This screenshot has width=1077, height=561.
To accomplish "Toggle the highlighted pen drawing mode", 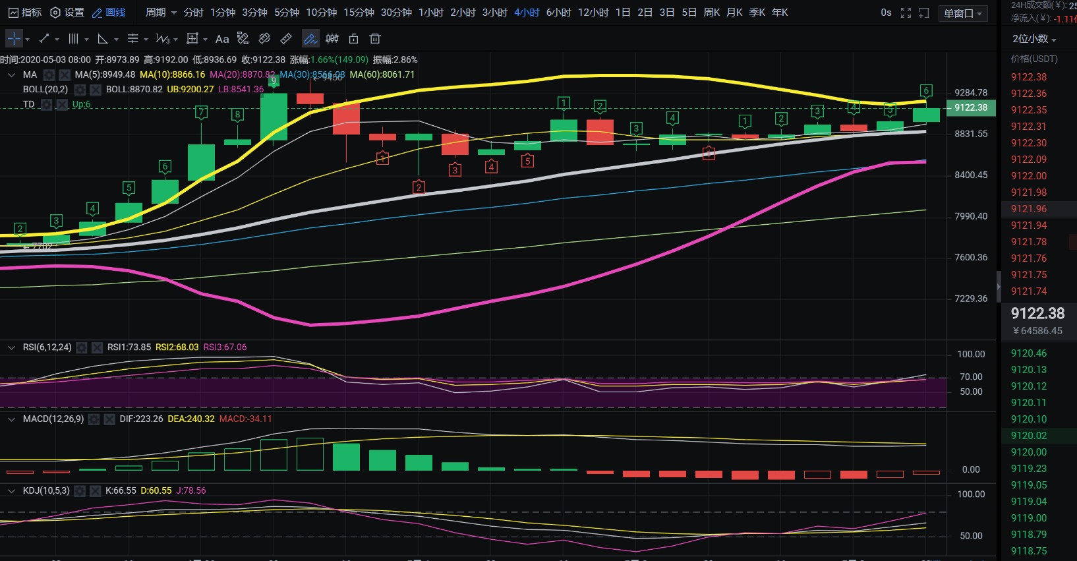I will pyautogui.click(x=310, y=39).
